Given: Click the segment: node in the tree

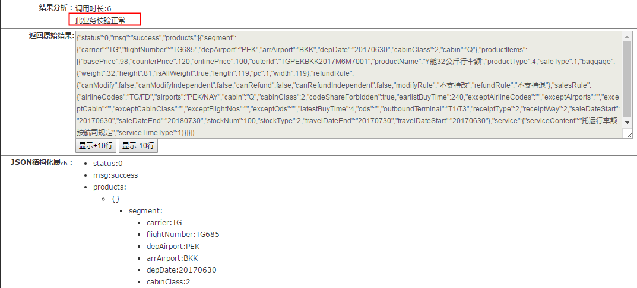Looking at the screenshot, I should point(145,211).
